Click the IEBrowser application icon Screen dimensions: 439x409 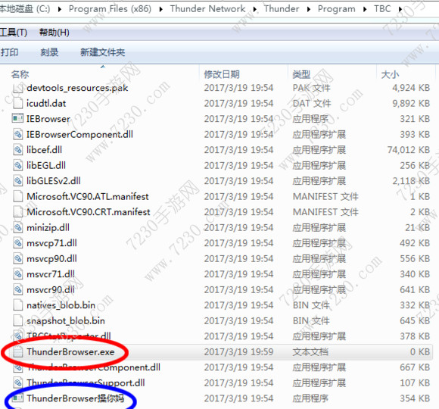tap(17, 119)
